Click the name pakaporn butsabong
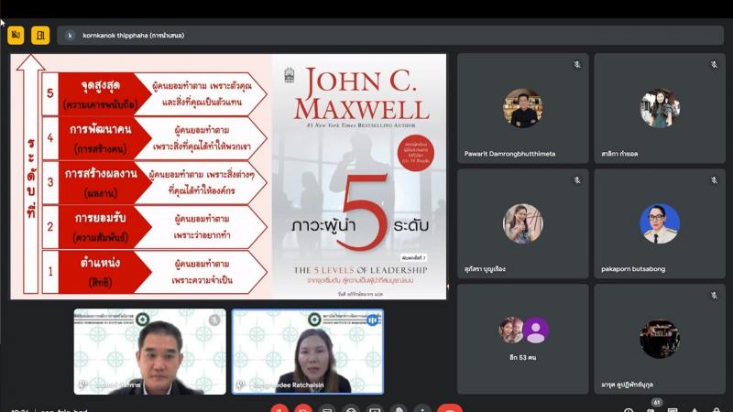Image resolution: width=733 pixels, height=412 pixels. [x=633, y=269]
